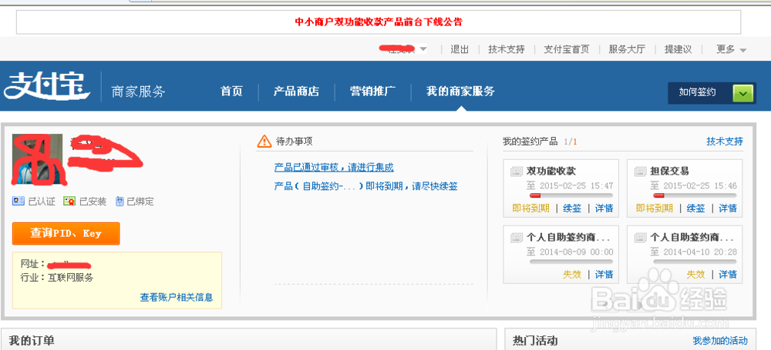Switch to the 产品商店 tab
The height and width of the screenshot is (350, 771).
pyautogui.click(x=297, y=92)
